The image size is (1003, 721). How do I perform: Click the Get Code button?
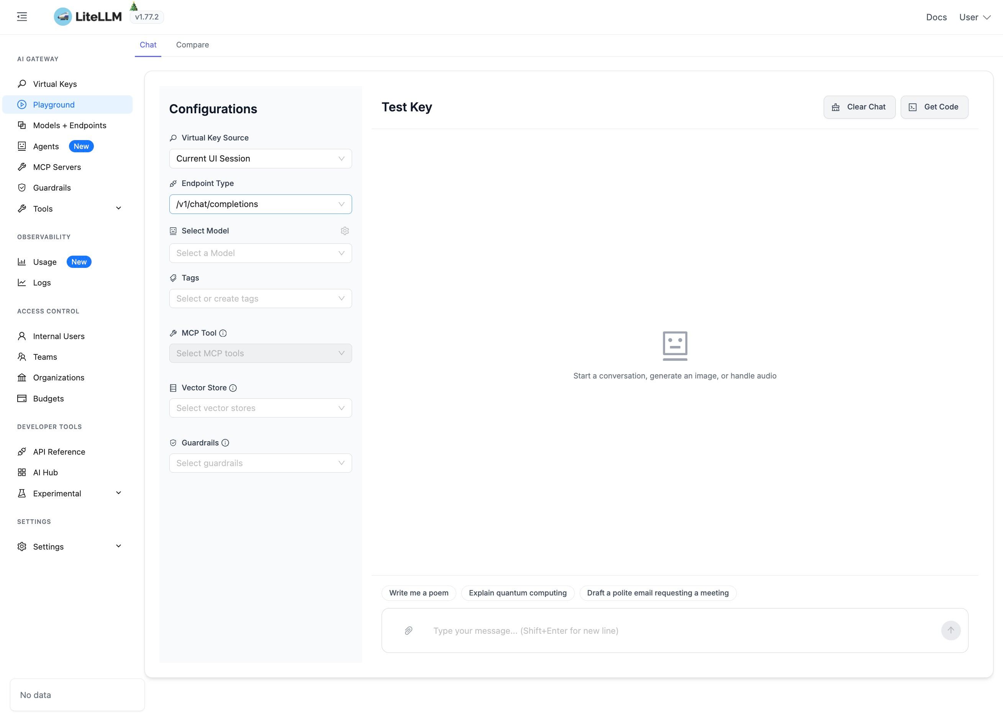(x=934, y=106)
